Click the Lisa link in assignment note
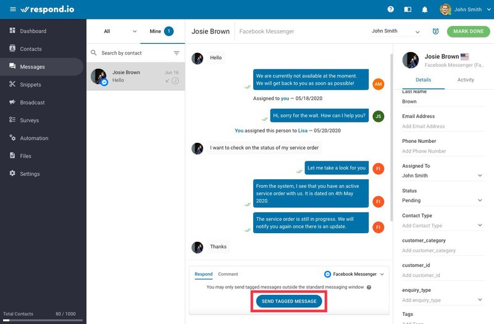 303,130
